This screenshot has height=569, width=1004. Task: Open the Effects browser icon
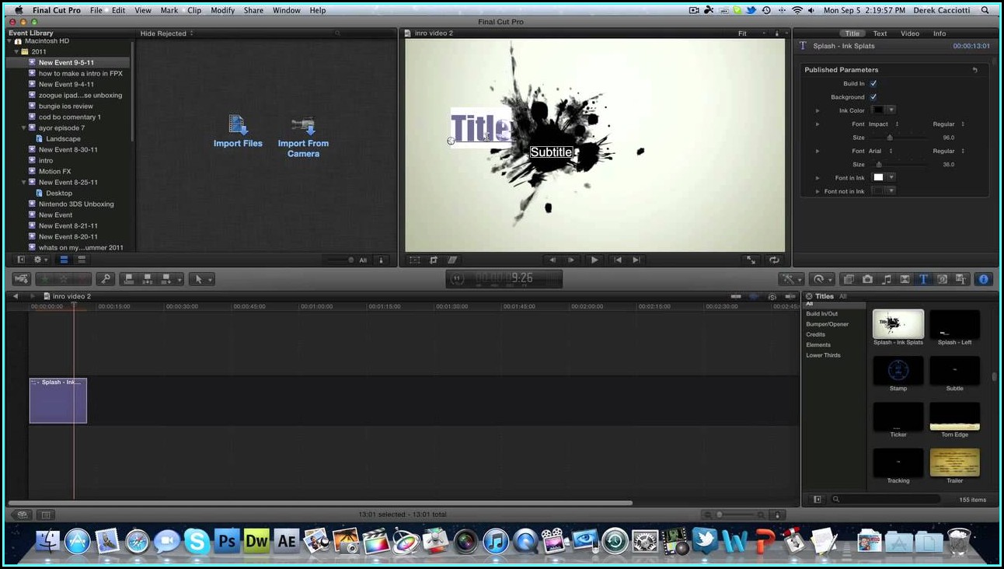coord(849,279)
